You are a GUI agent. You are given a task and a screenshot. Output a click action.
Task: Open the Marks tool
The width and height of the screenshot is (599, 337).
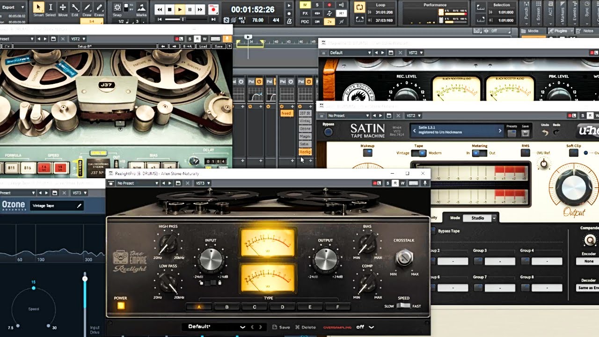pos(141,9)
